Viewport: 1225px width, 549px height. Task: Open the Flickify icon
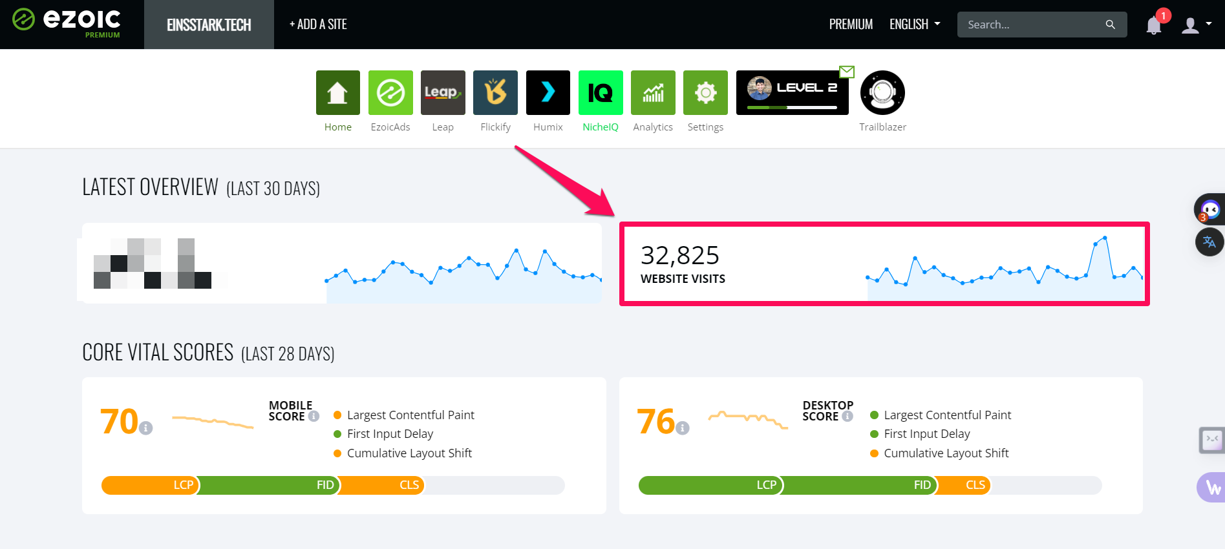coord(495,92)
